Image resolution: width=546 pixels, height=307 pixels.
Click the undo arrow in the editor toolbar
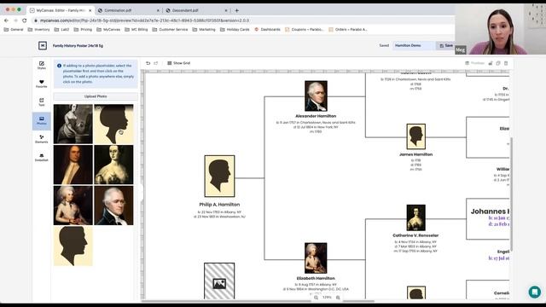coord(148,63)
